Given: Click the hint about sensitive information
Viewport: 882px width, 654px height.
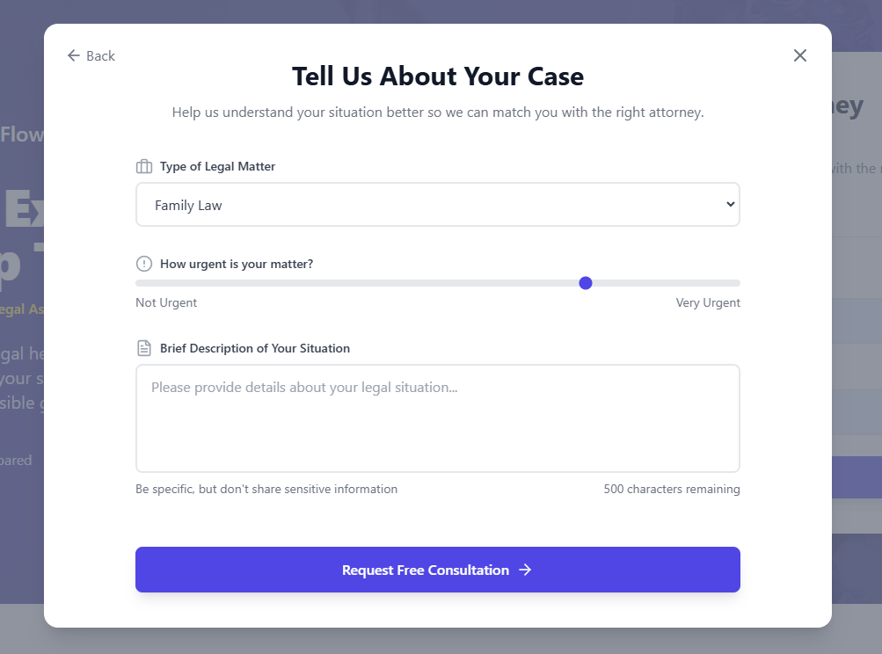Looking at the screenshot, I should point(266,489).
